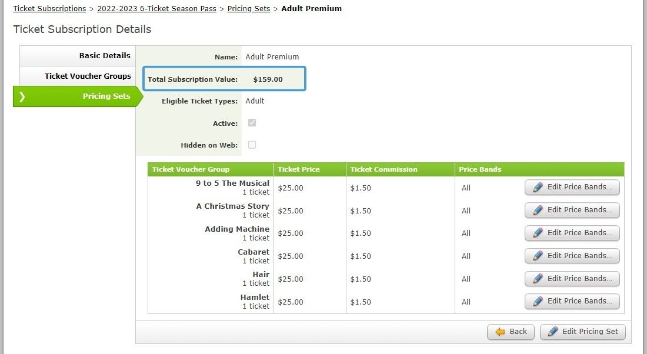Viewport: 647px width, 354px height.
Task: Click the $1.50 commission for Hamlet
Action: 361,302
